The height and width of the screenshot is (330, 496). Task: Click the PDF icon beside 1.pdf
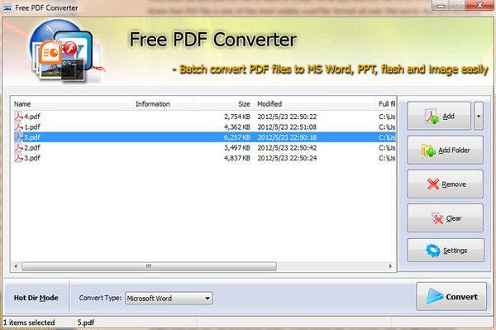tap(19, 127)
